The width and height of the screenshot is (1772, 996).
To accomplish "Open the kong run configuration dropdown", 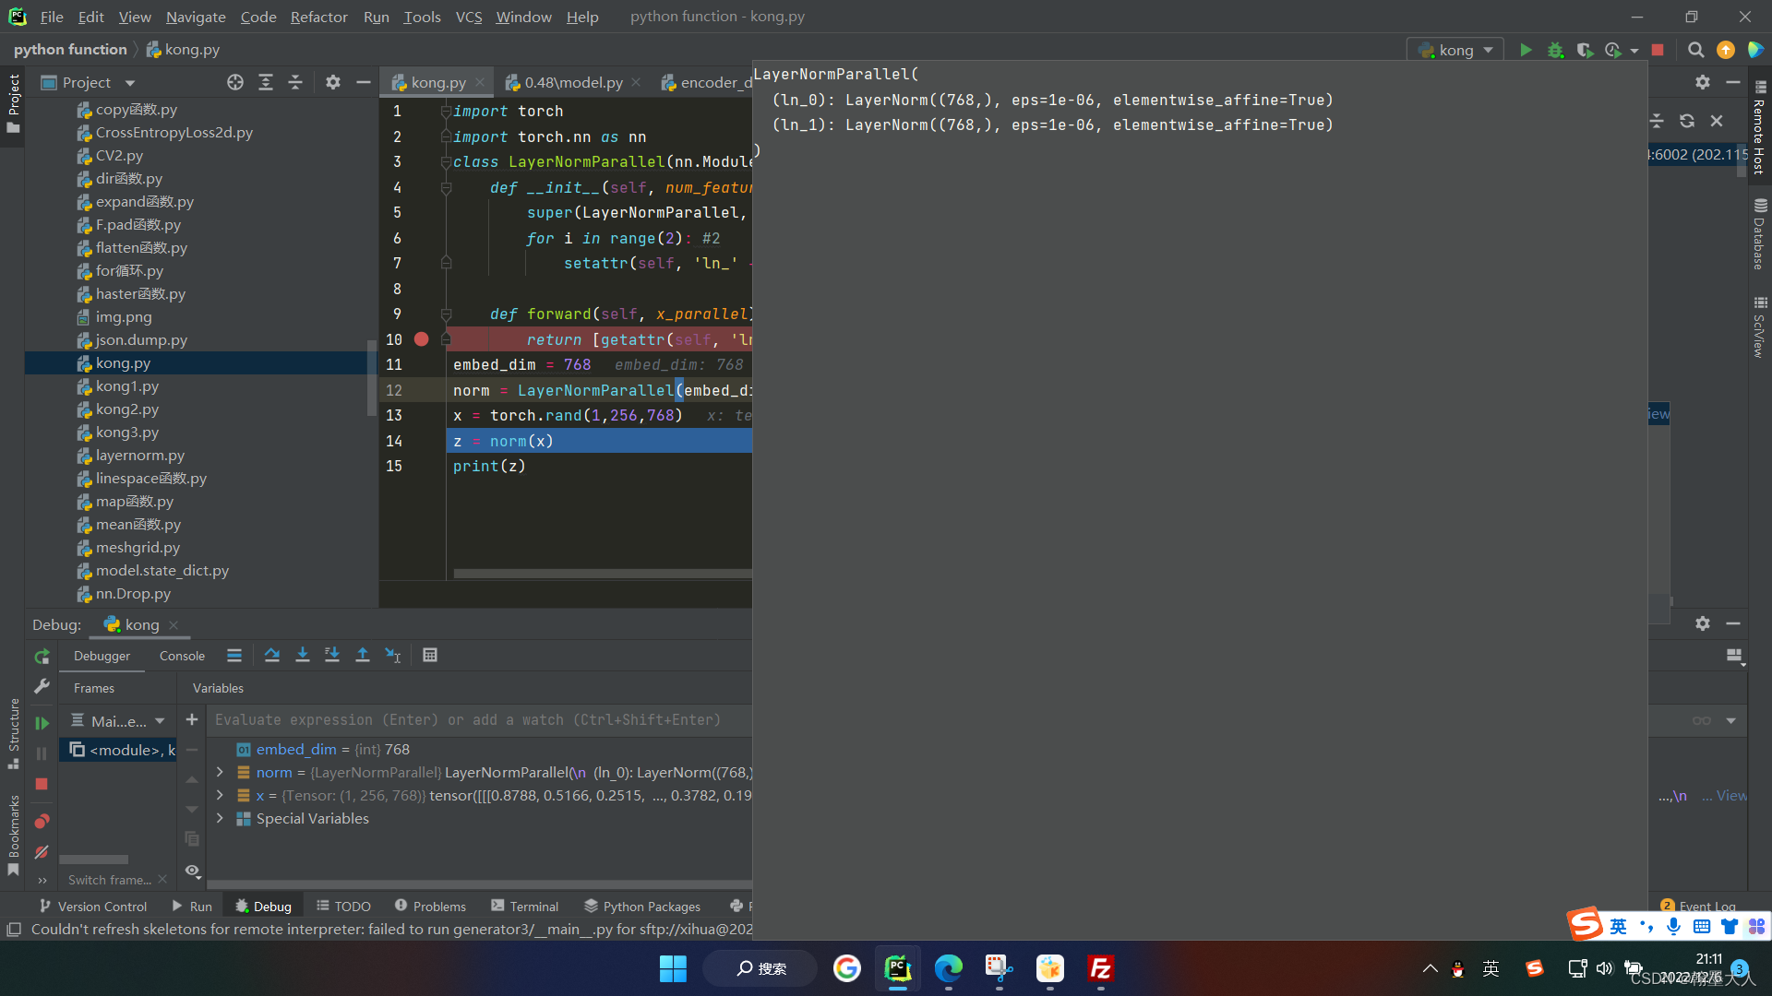I will pos(1455,50).
